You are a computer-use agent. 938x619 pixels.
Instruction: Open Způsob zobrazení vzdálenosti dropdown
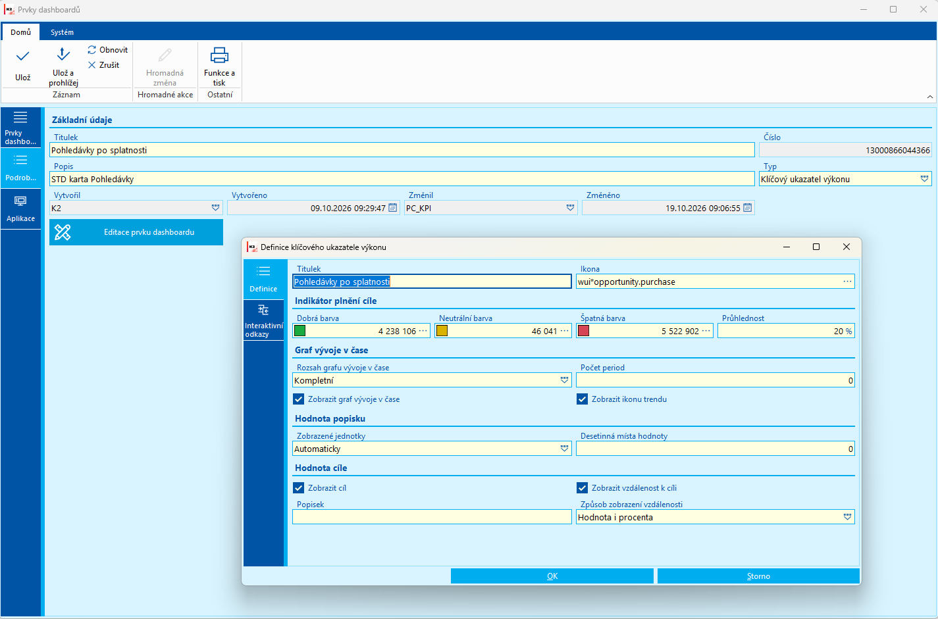(847, 517)
